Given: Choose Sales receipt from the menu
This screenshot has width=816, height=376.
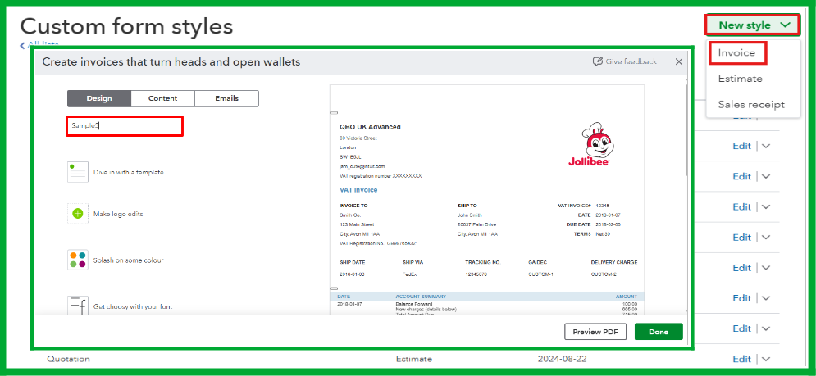Looking at the screenshot, I should tap(751, 105).
